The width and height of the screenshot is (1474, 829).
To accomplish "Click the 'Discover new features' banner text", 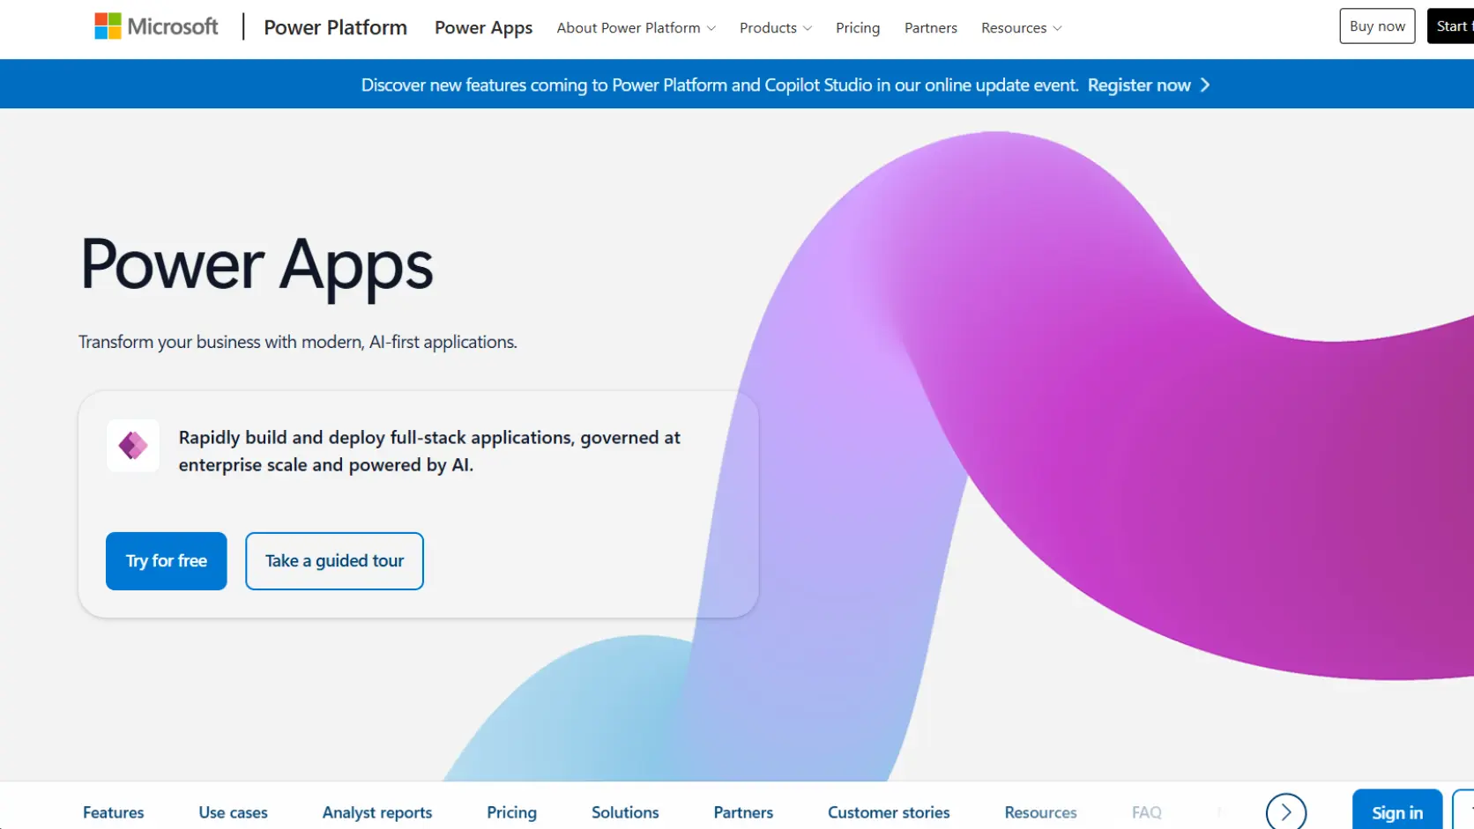I will (x=719, y=85).
